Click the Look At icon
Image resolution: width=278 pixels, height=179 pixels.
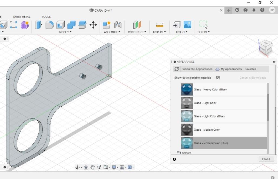tap(86, 167)
